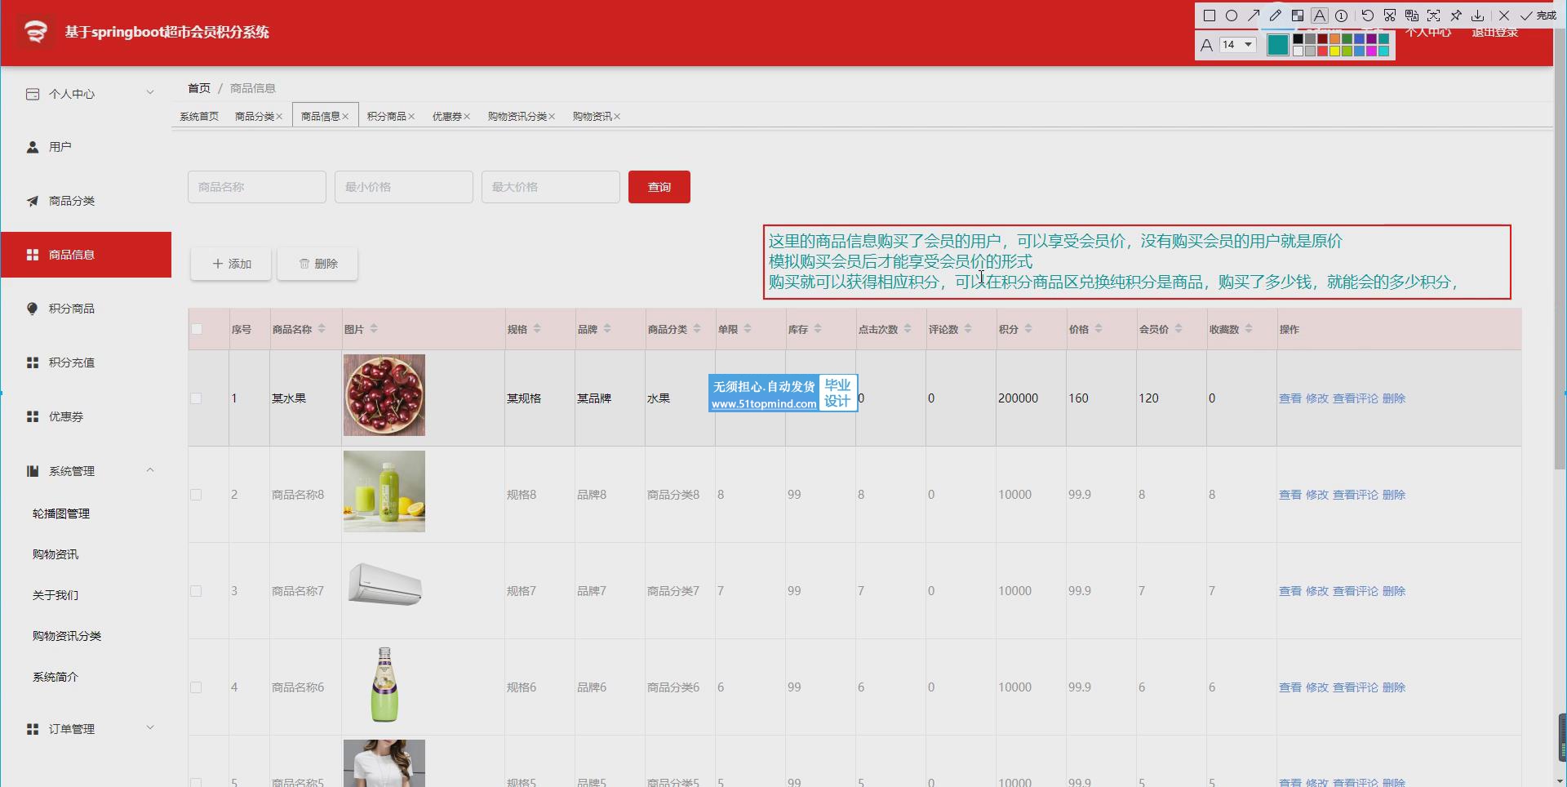Pick the orange color swatch
The width and height of the screenshot is (1567, 787).
(1334, 38)
